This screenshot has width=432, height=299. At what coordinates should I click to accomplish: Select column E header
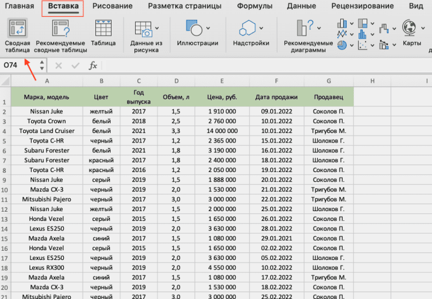click(x=221, y=80)
